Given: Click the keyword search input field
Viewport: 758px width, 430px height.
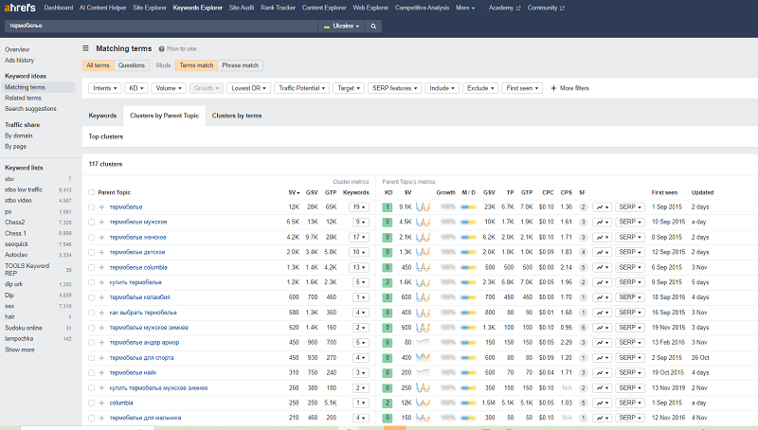Looking at the screenshot, I should pyautogui.click(x=161, y=27).
